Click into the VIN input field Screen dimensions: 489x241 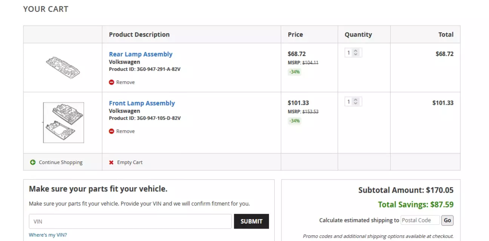[x=130, y=221]
